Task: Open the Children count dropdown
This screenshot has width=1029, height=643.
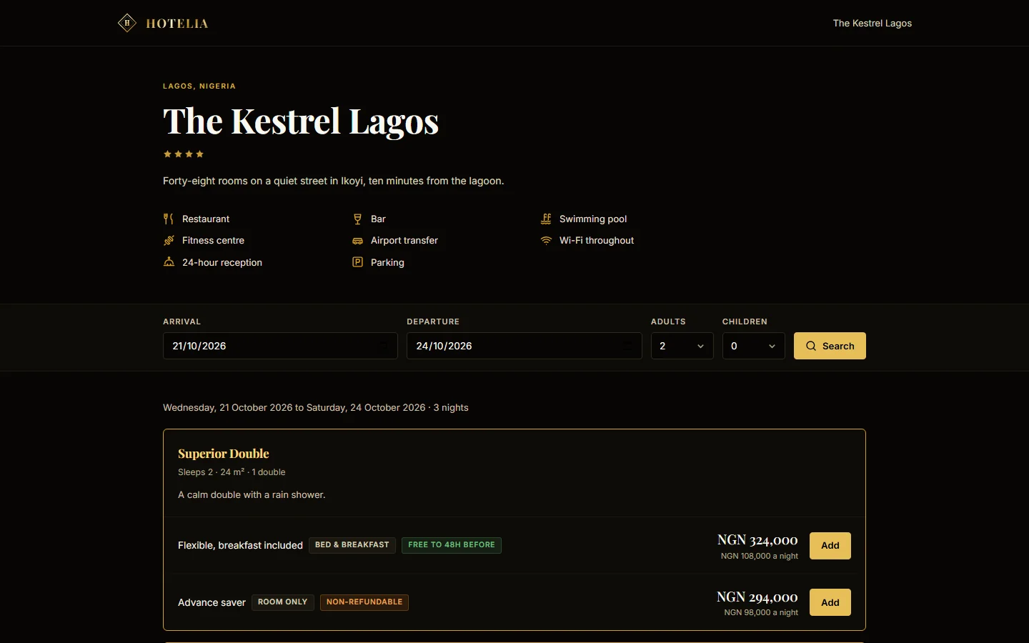Action: pos(753,346)
